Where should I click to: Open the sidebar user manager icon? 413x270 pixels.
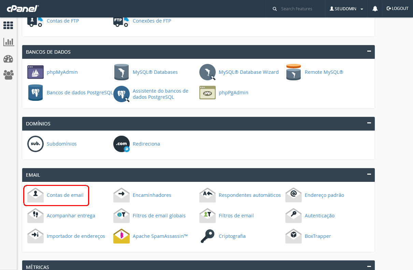(x=8, y=75)
